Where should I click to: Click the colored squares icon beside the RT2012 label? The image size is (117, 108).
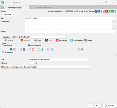pyautogui.click(x=22, y=40)
